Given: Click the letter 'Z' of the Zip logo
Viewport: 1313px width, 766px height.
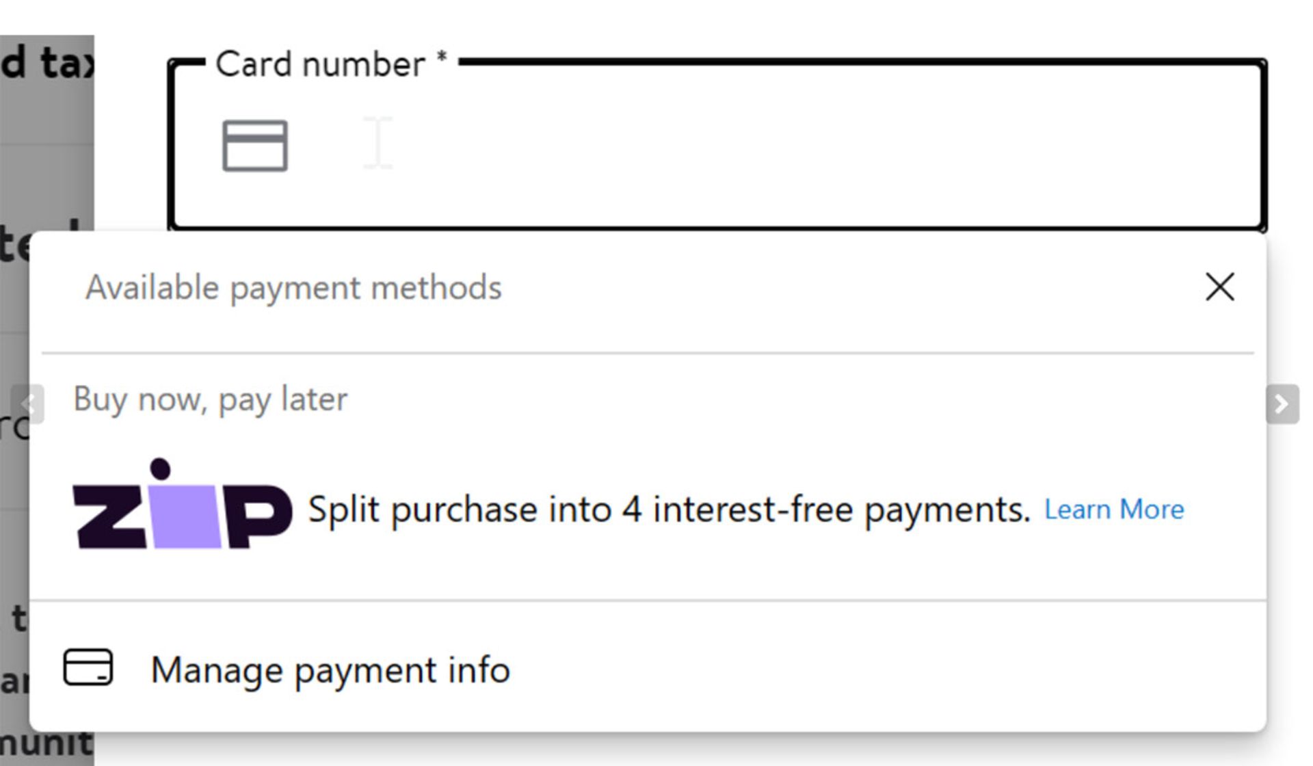Looking at the screenshot, I should [111, 516].
